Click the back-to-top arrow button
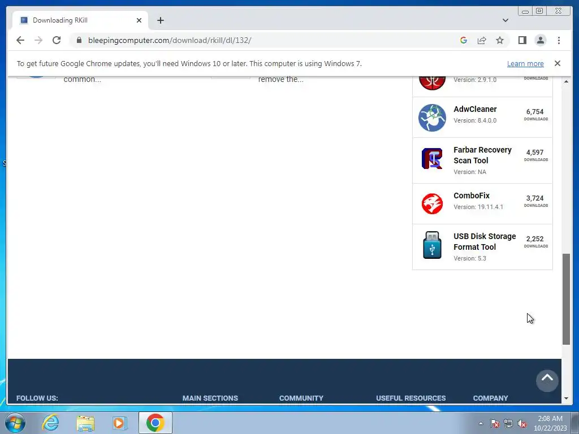This screenshot has height=434, width=579. pyautogui.click(x=547, y=380)
